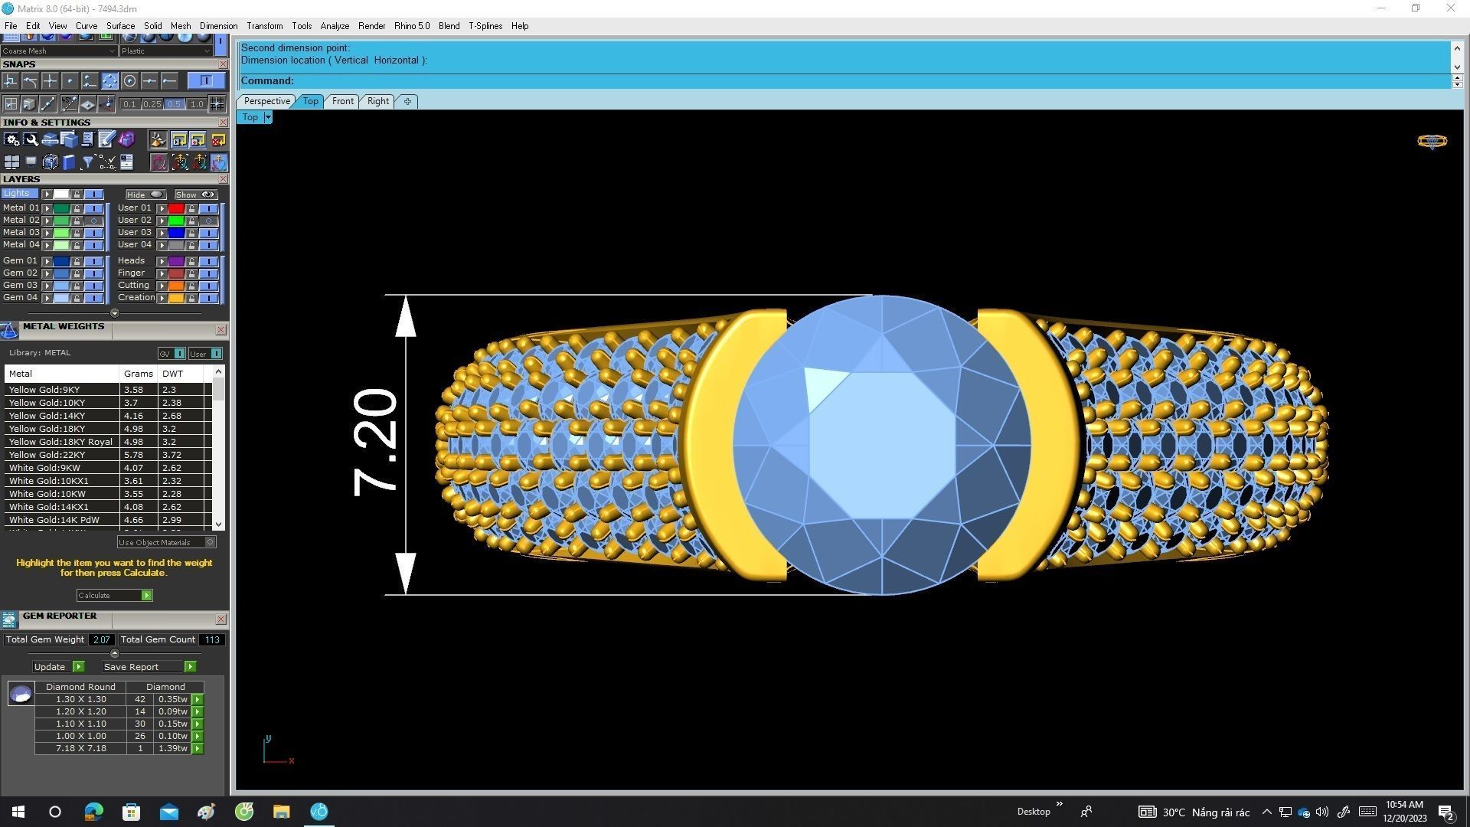Screen dimensions: 1470x827
Task: Click the Update button
Action: point(58,667)
